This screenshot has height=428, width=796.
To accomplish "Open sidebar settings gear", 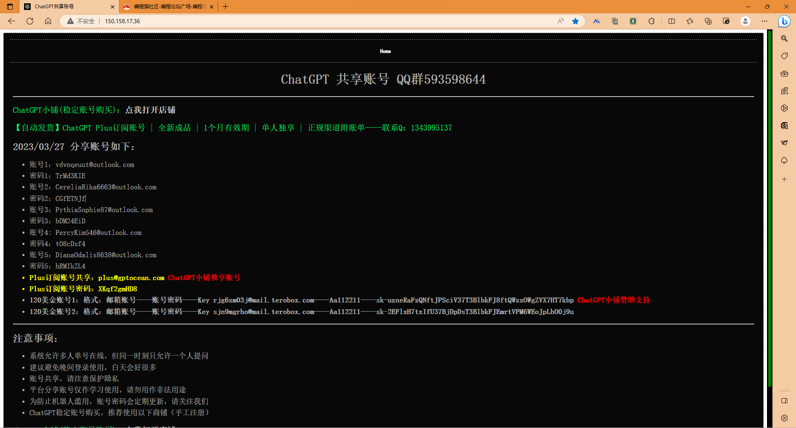I will coord(784,418).
